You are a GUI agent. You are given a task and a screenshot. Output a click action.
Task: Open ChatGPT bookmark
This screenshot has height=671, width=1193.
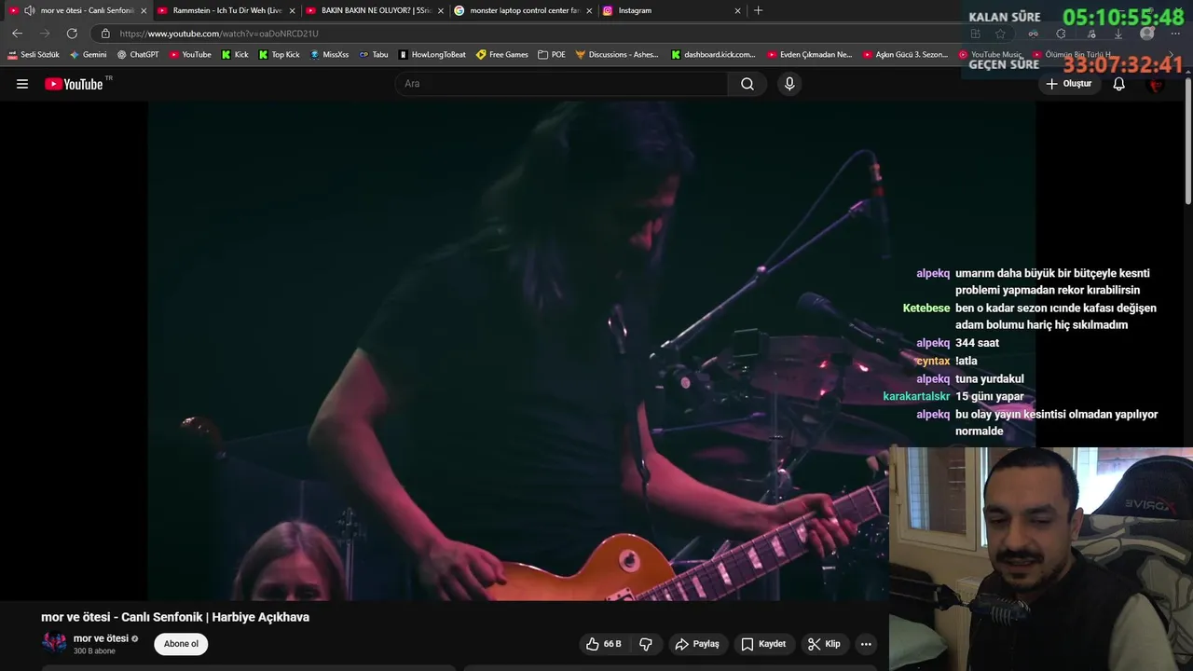coord(138,55)
